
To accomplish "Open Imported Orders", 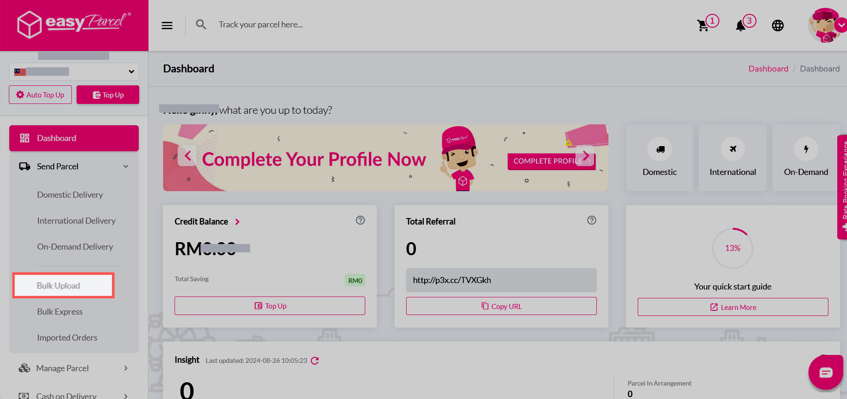I will 67,338.
